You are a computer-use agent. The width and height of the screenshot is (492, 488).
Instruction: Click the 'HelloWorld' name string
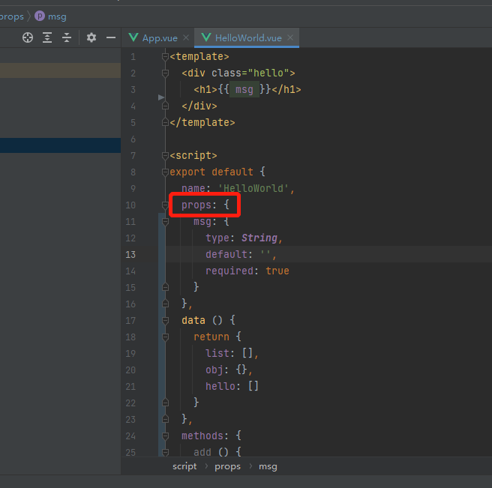click(x=253, y=188)
